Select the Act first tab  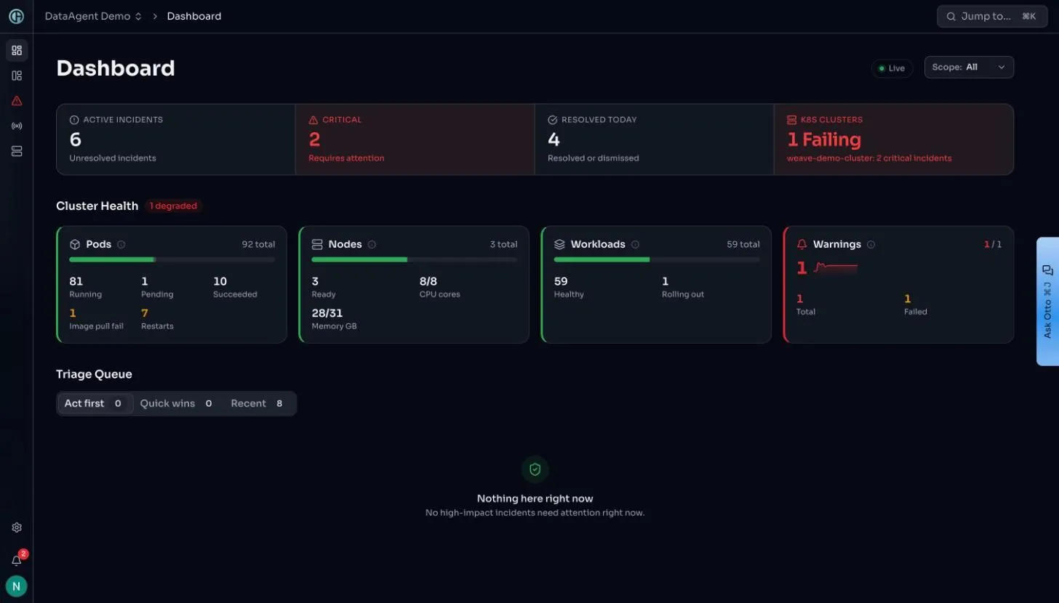tap(95, 403)
